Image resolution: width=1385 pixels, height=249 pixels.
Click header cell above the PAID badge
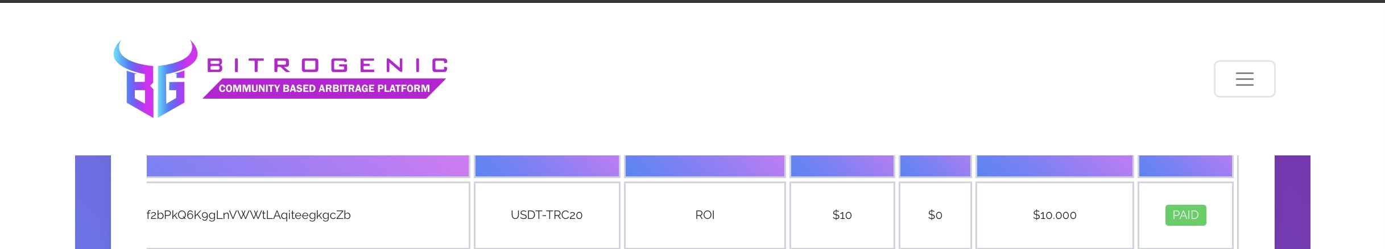pyautogui.click(x=1185, y=166)
